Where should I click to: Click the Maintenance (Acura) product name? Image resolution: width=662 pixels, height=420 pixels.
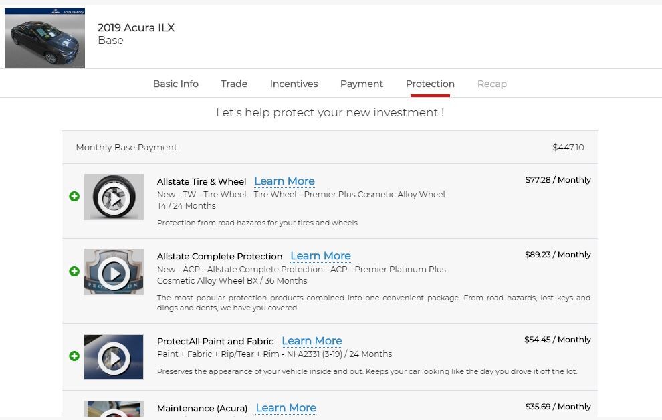[202, 408]
